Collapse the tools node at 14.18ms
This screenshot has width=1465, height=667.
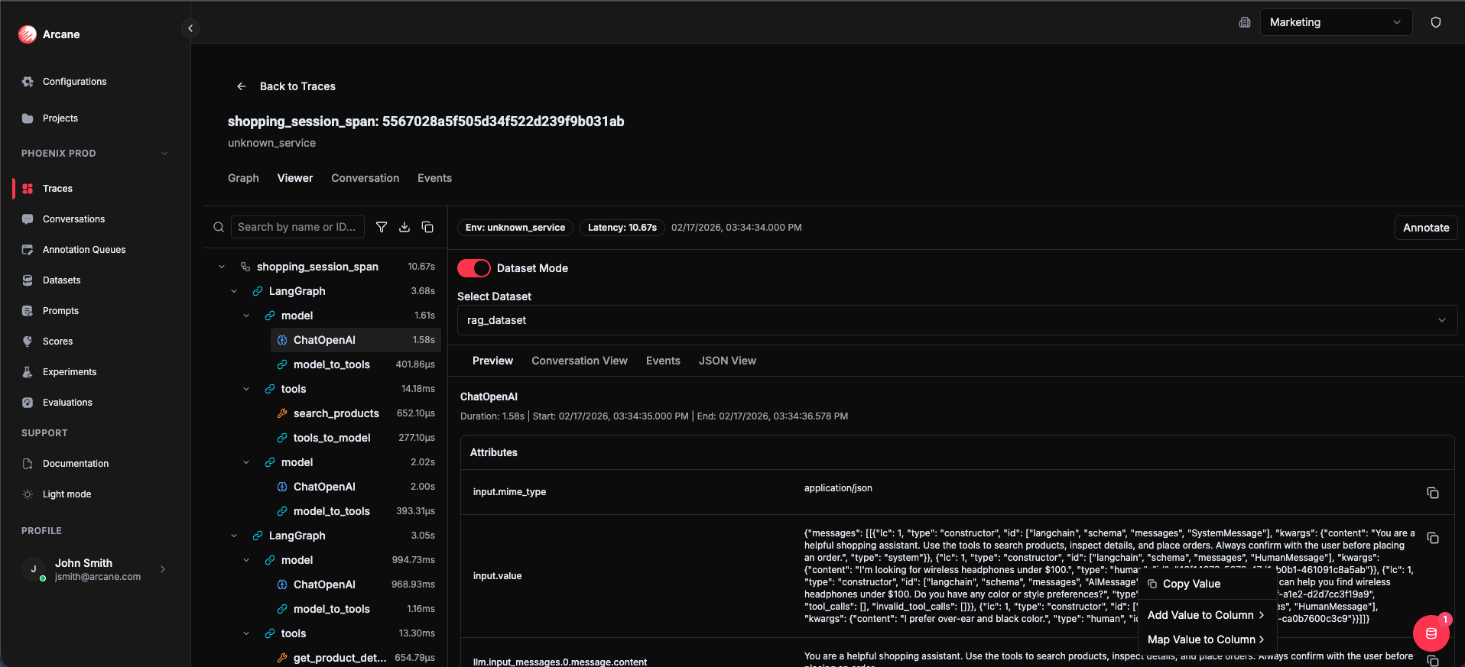click(x=246, y=389)
